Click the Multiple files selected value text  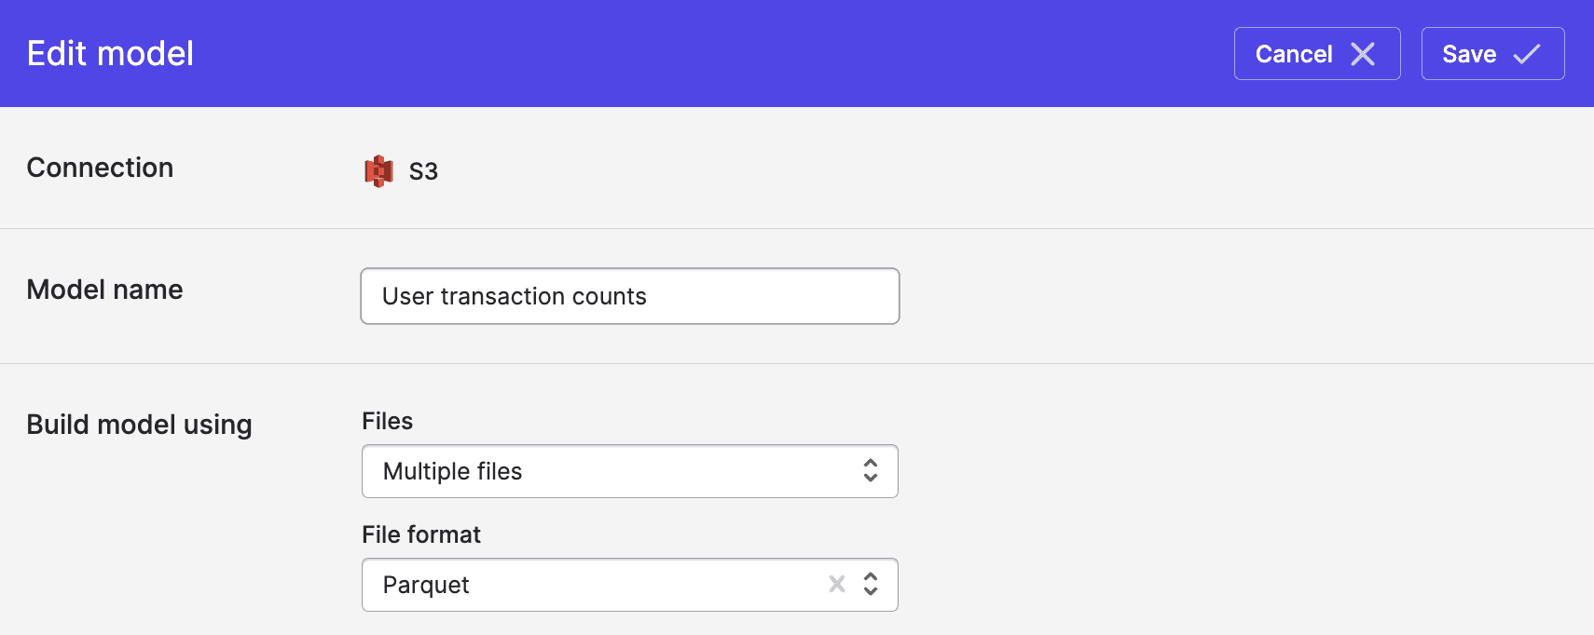click(x=452, y=471)
